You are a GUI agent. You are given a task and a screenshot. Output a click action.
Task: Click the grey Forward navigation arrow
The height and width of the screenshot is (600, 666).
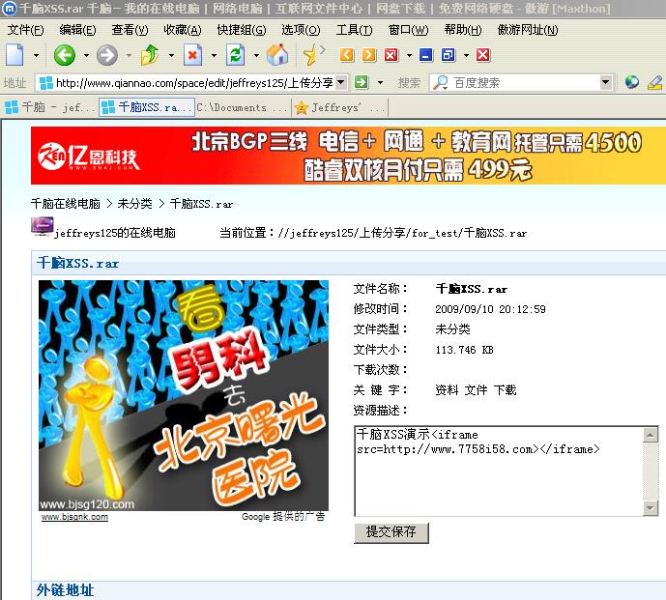point(106,55)
